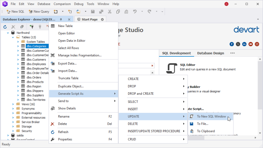The image size is (263, 148).
Task: Open the SELECT script submenu
Action: coord(153,102)
